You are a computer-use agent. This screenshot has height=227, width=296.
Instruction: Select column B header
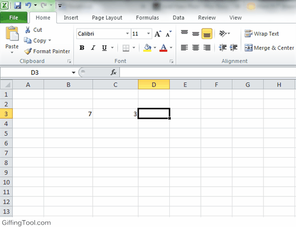click(69, 85)
